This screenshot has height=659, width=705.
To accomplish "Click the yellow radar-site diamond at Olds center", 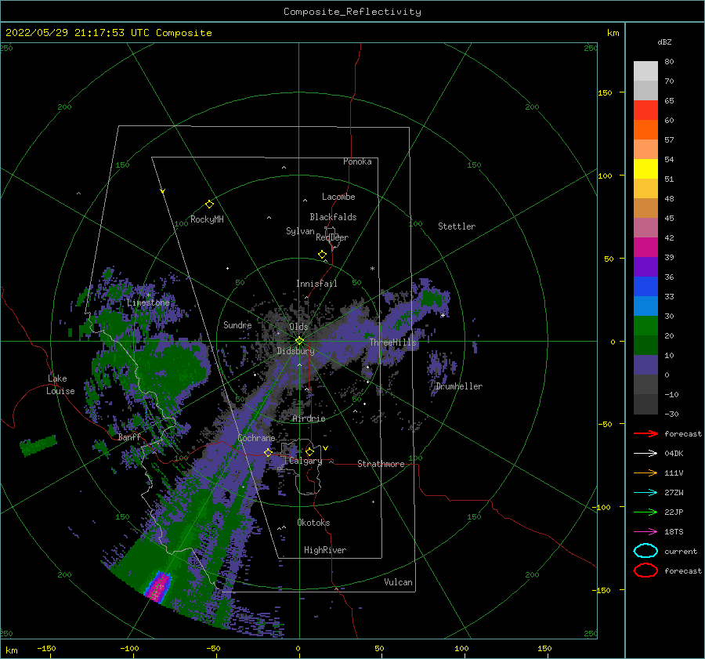I will (299, 341).
